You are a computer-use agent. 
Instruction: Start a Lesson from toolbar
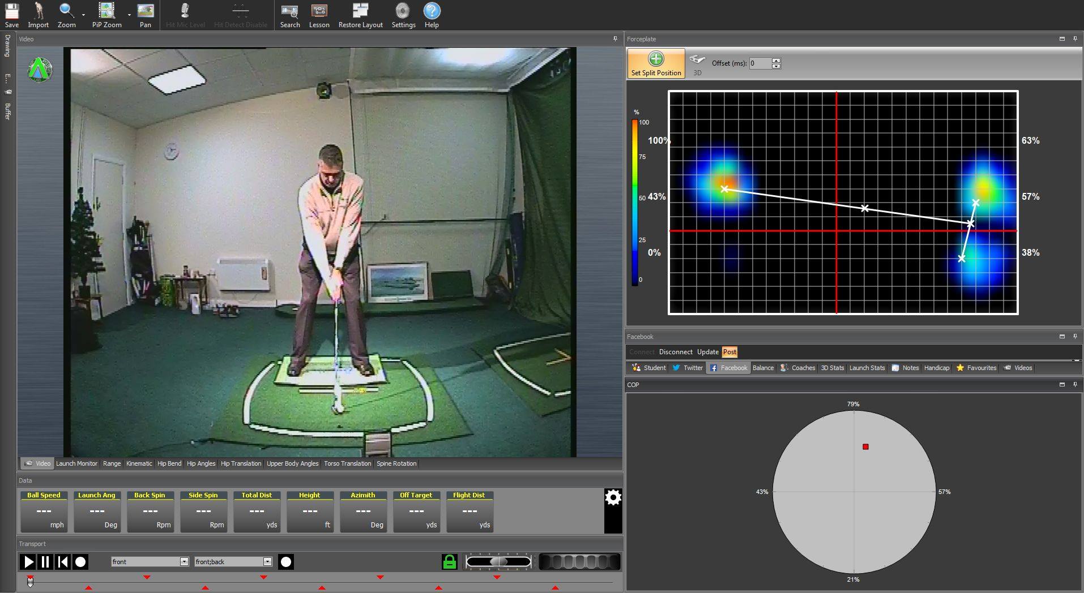[x=319, y=15]
